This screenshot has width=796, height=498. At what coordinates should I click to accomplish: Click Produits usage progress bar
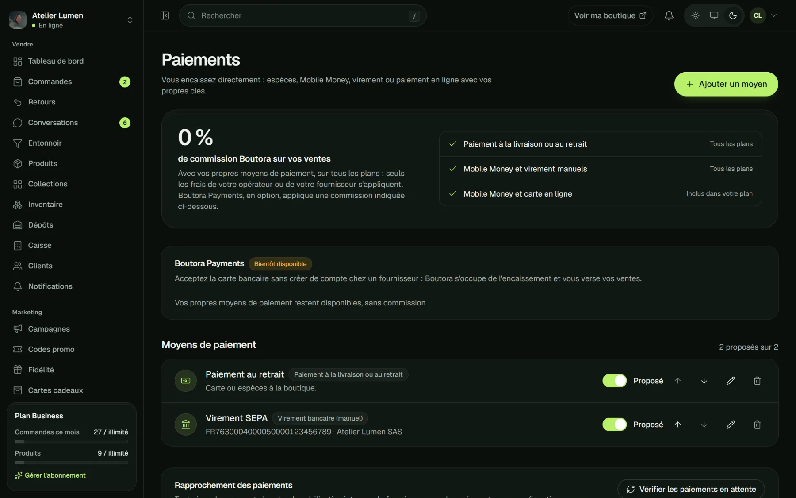[x=71, y=463]
